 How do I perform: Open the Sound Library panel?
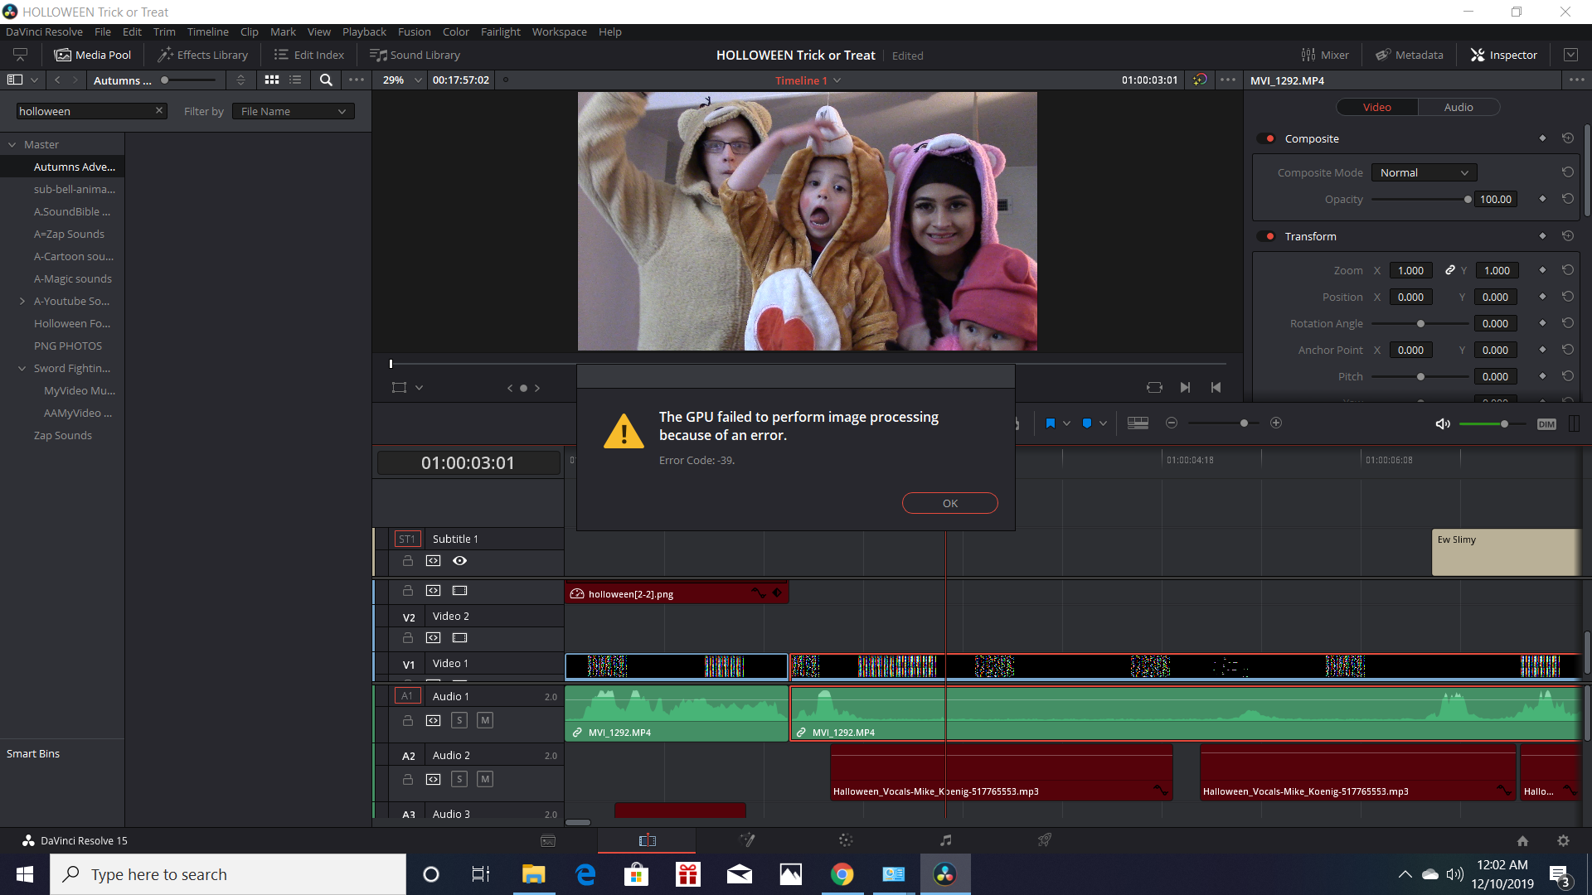pyautogui.click(x=415, y=55)
